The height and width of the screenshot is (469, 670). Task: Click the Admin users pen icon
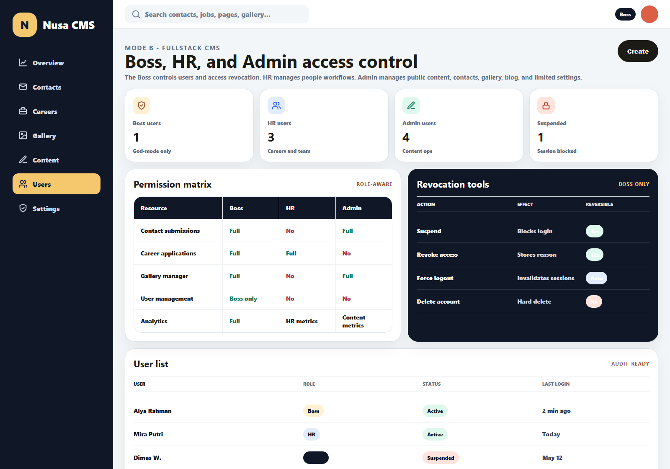pos(411,106)
